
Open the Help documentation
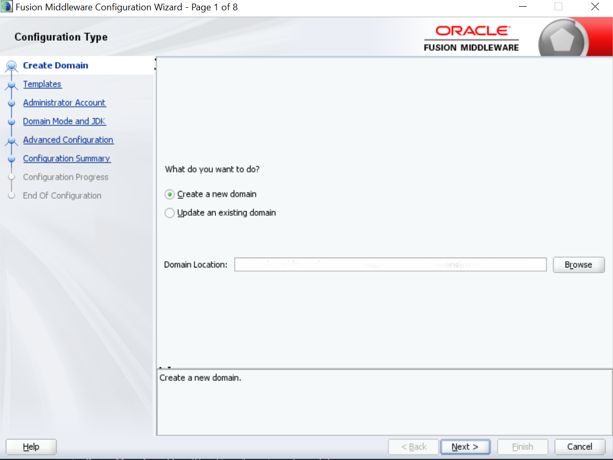(x=32, y=447)
